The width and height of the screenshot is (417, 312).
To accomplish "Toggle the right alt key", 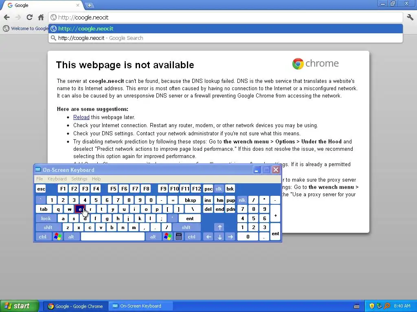I will click(x=153, y=237).
